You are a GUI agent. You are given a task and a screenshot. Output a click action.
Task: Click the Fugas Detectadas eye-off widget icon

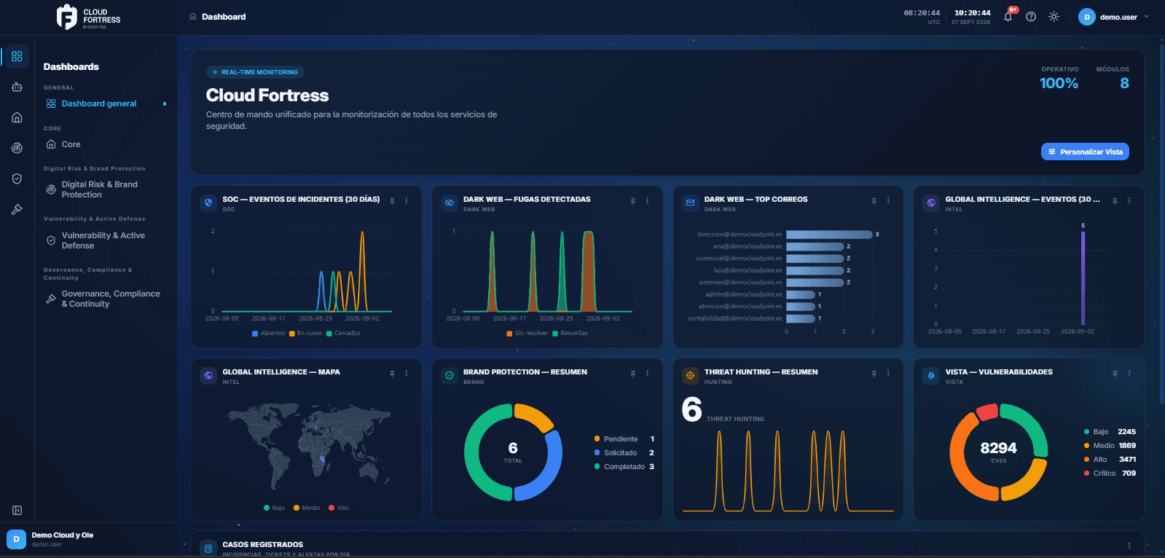pos(450,203)
